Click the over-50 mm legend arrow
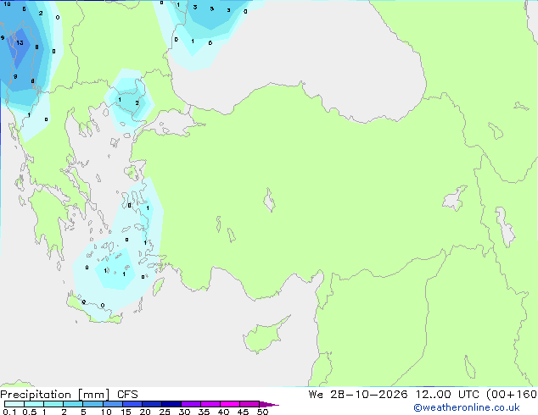The image size is (538, 415). tap(269, 404)
